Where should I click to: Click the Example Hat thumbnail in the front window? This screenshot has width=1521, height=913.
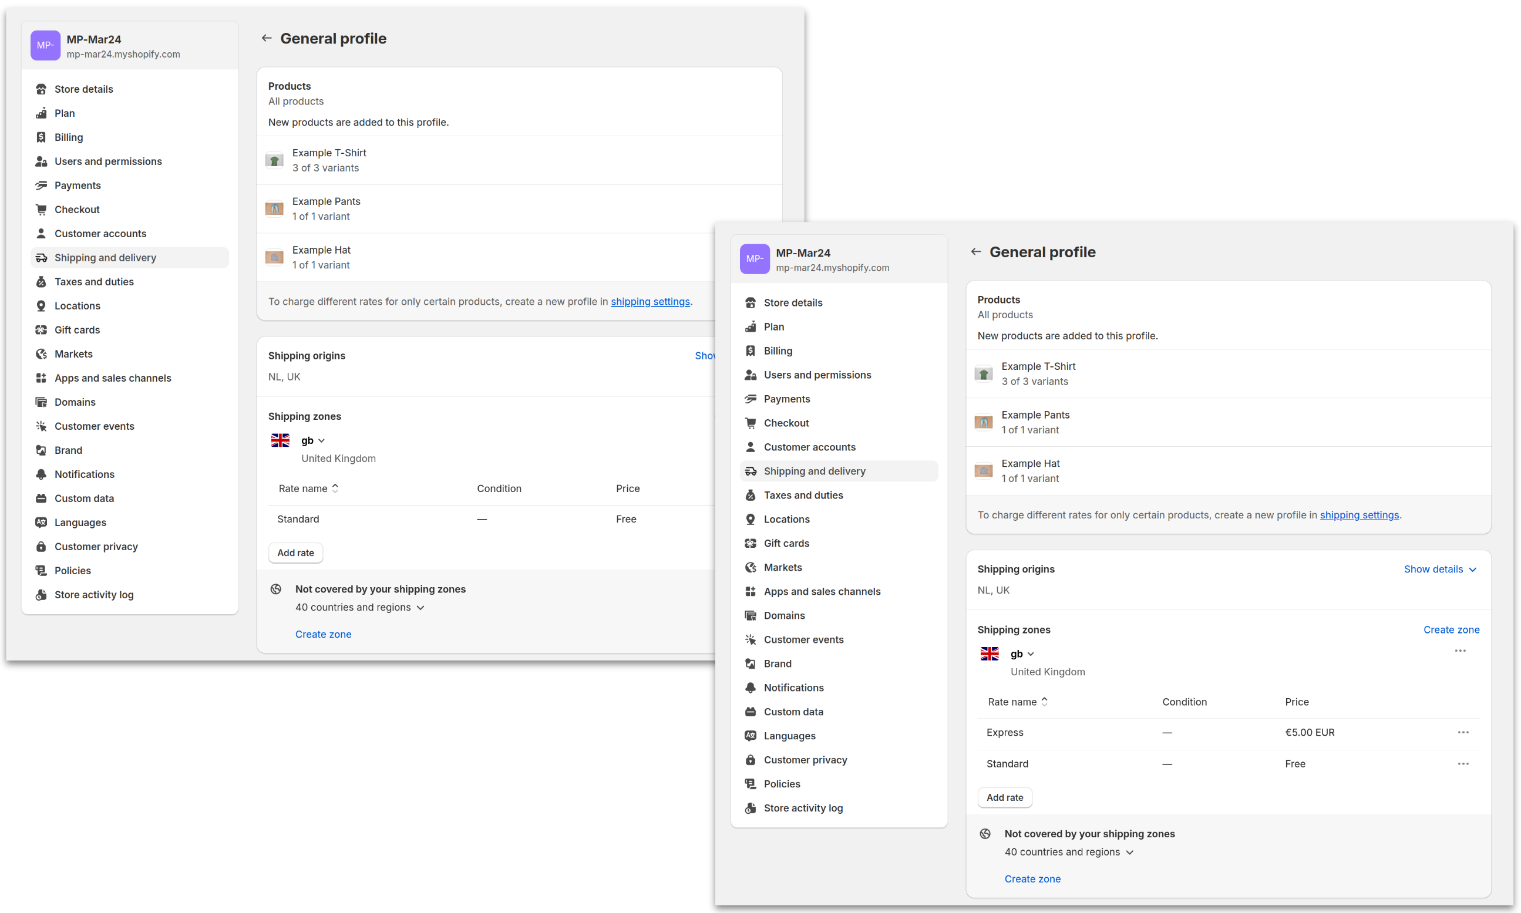point(983,471)
